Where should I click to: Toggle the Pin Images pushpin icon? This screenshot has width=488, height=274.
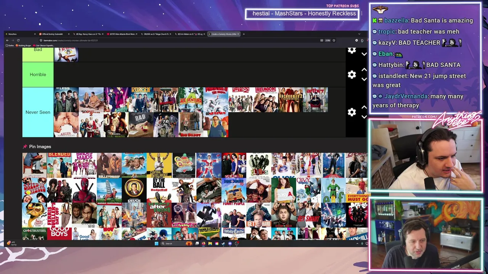pos(25,147)
